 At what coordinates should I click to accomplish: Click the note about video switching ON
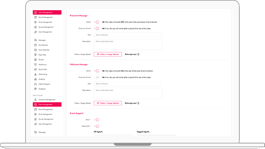[x=127, y=71]
